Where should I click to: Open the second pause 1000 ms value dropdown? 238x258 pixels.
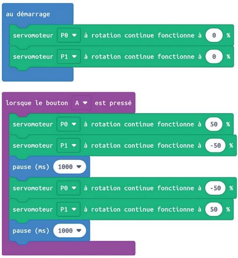pyautogui.click(x=69, y=230)
